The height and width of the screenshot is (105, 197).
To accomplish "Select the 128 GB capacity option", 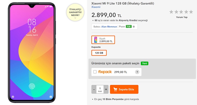I will pos(99,53).
